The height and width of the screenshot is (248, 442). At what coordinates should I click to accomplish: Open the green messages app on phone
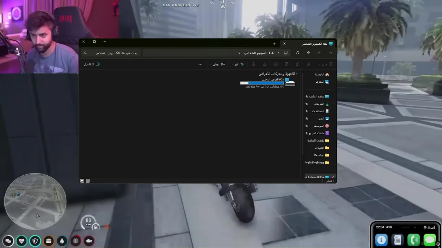[x=430, y=240]
